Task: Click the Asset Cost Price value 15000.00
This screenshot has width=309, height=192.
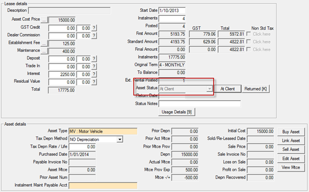Action: pos(62,20)
